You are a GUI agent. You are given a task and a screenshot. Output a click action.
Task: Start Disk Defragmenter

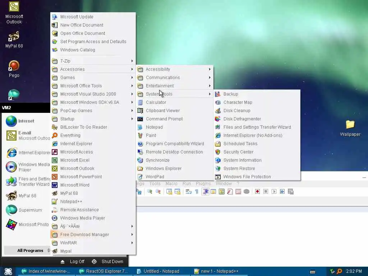tap(257, 119)
